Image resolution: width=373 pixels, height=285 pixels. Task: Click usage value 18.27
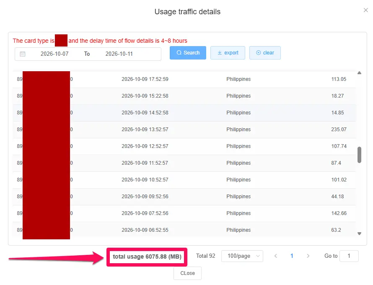337,96
